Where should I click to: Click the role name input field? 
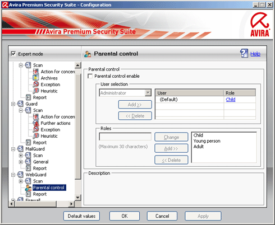[125, 137]
